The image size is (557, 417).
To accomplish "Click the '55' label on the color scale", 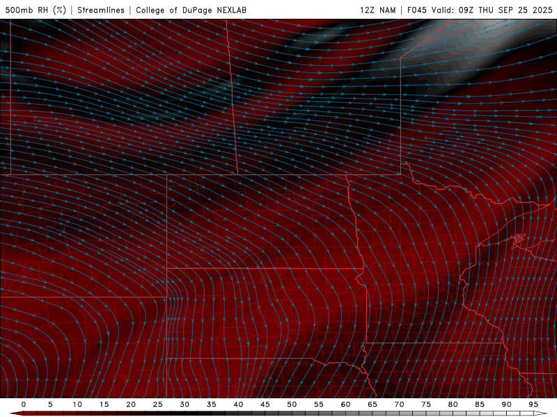I will click(319, 404).
